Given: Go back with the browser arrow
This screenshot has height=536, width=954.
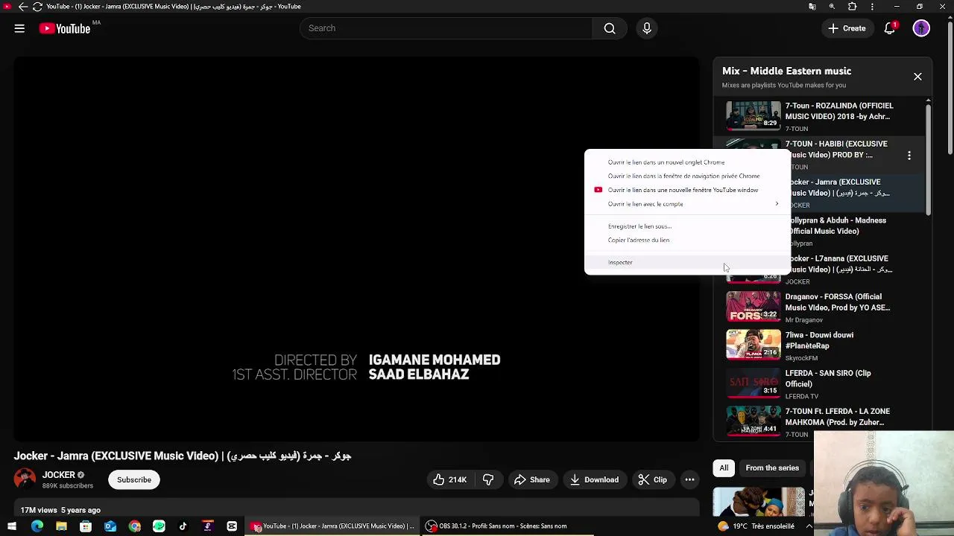Looking at the screenshot, I should pyautogui.click(x=23, y=7).
